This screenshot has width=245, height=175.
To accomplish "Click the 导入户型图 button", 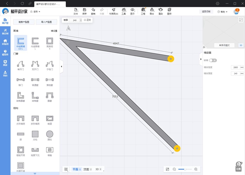I will (x=46, y=22).
